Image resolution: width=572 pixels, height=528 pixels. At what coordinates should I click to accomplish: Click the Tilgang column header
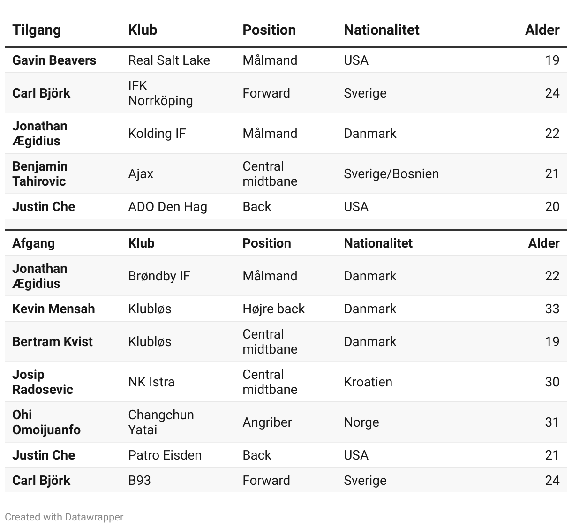pyautogui.click(x=37, y=30)
